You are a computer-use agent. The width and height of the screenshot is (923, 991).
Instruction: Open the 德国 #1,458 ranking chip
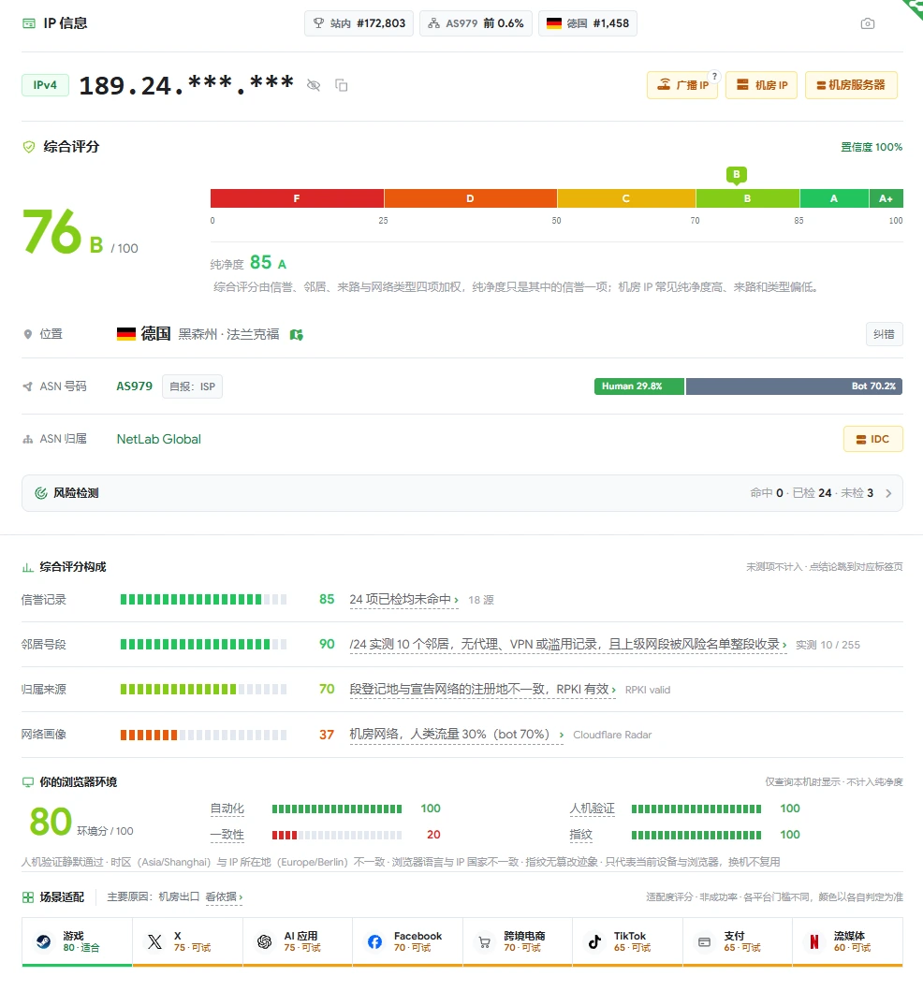point(587,23)
